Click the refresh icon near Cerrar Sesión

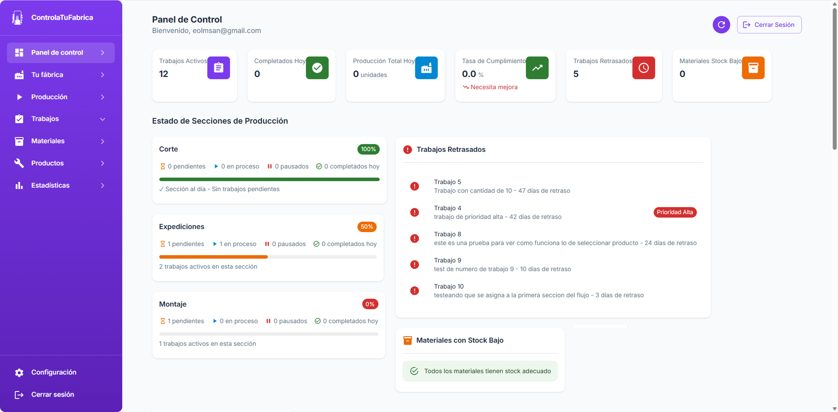tap(721, 25)
